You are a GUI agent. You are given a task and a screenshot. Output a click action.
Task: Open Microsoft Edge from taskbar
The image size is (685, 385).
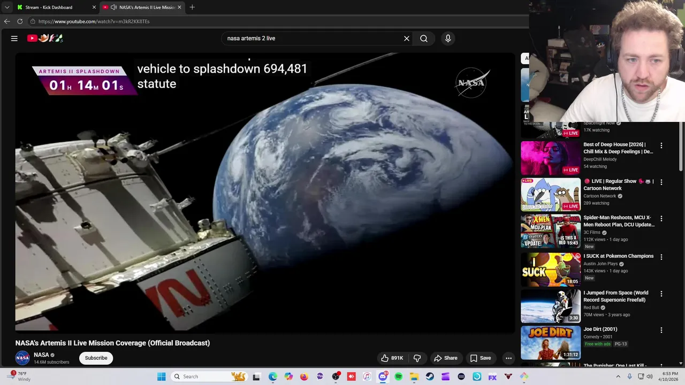pos(273,376)
